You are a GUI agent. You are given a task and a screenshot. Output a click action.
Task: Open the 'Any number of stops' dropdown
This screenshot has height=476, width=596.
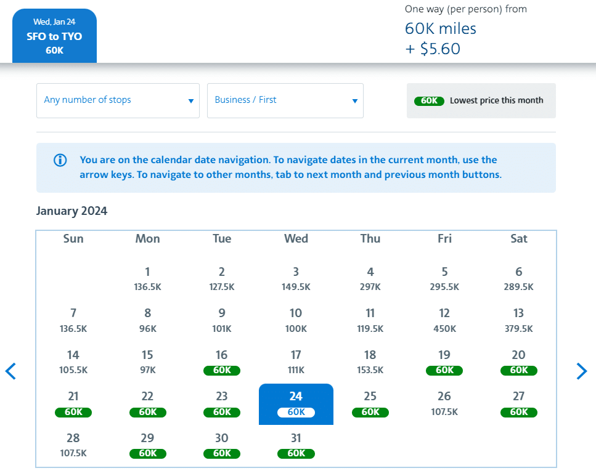[118, 100]
